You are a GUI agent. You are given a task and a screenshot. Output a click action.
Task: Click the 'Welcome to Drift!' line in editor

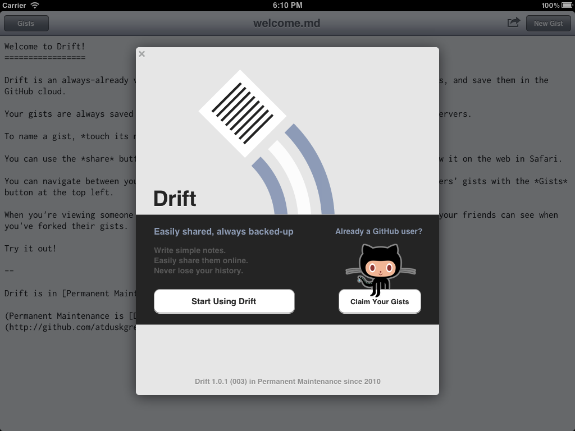click(45, 47)
